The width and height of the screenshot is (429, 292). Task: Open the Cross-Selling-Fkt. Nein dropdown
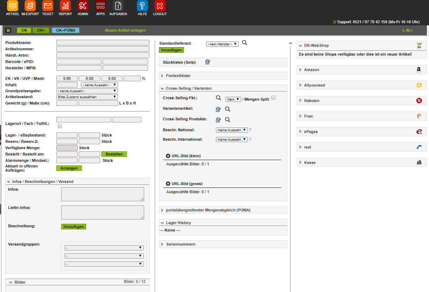click(x=233, y=100)
